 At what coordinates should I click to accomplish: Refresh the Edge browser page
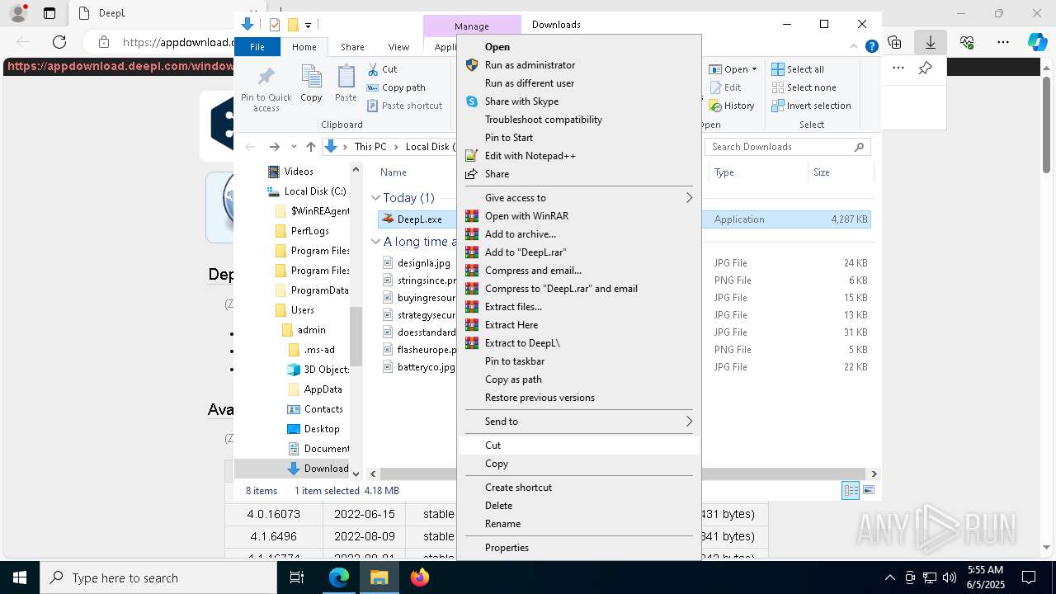click(x=59, y=42)
